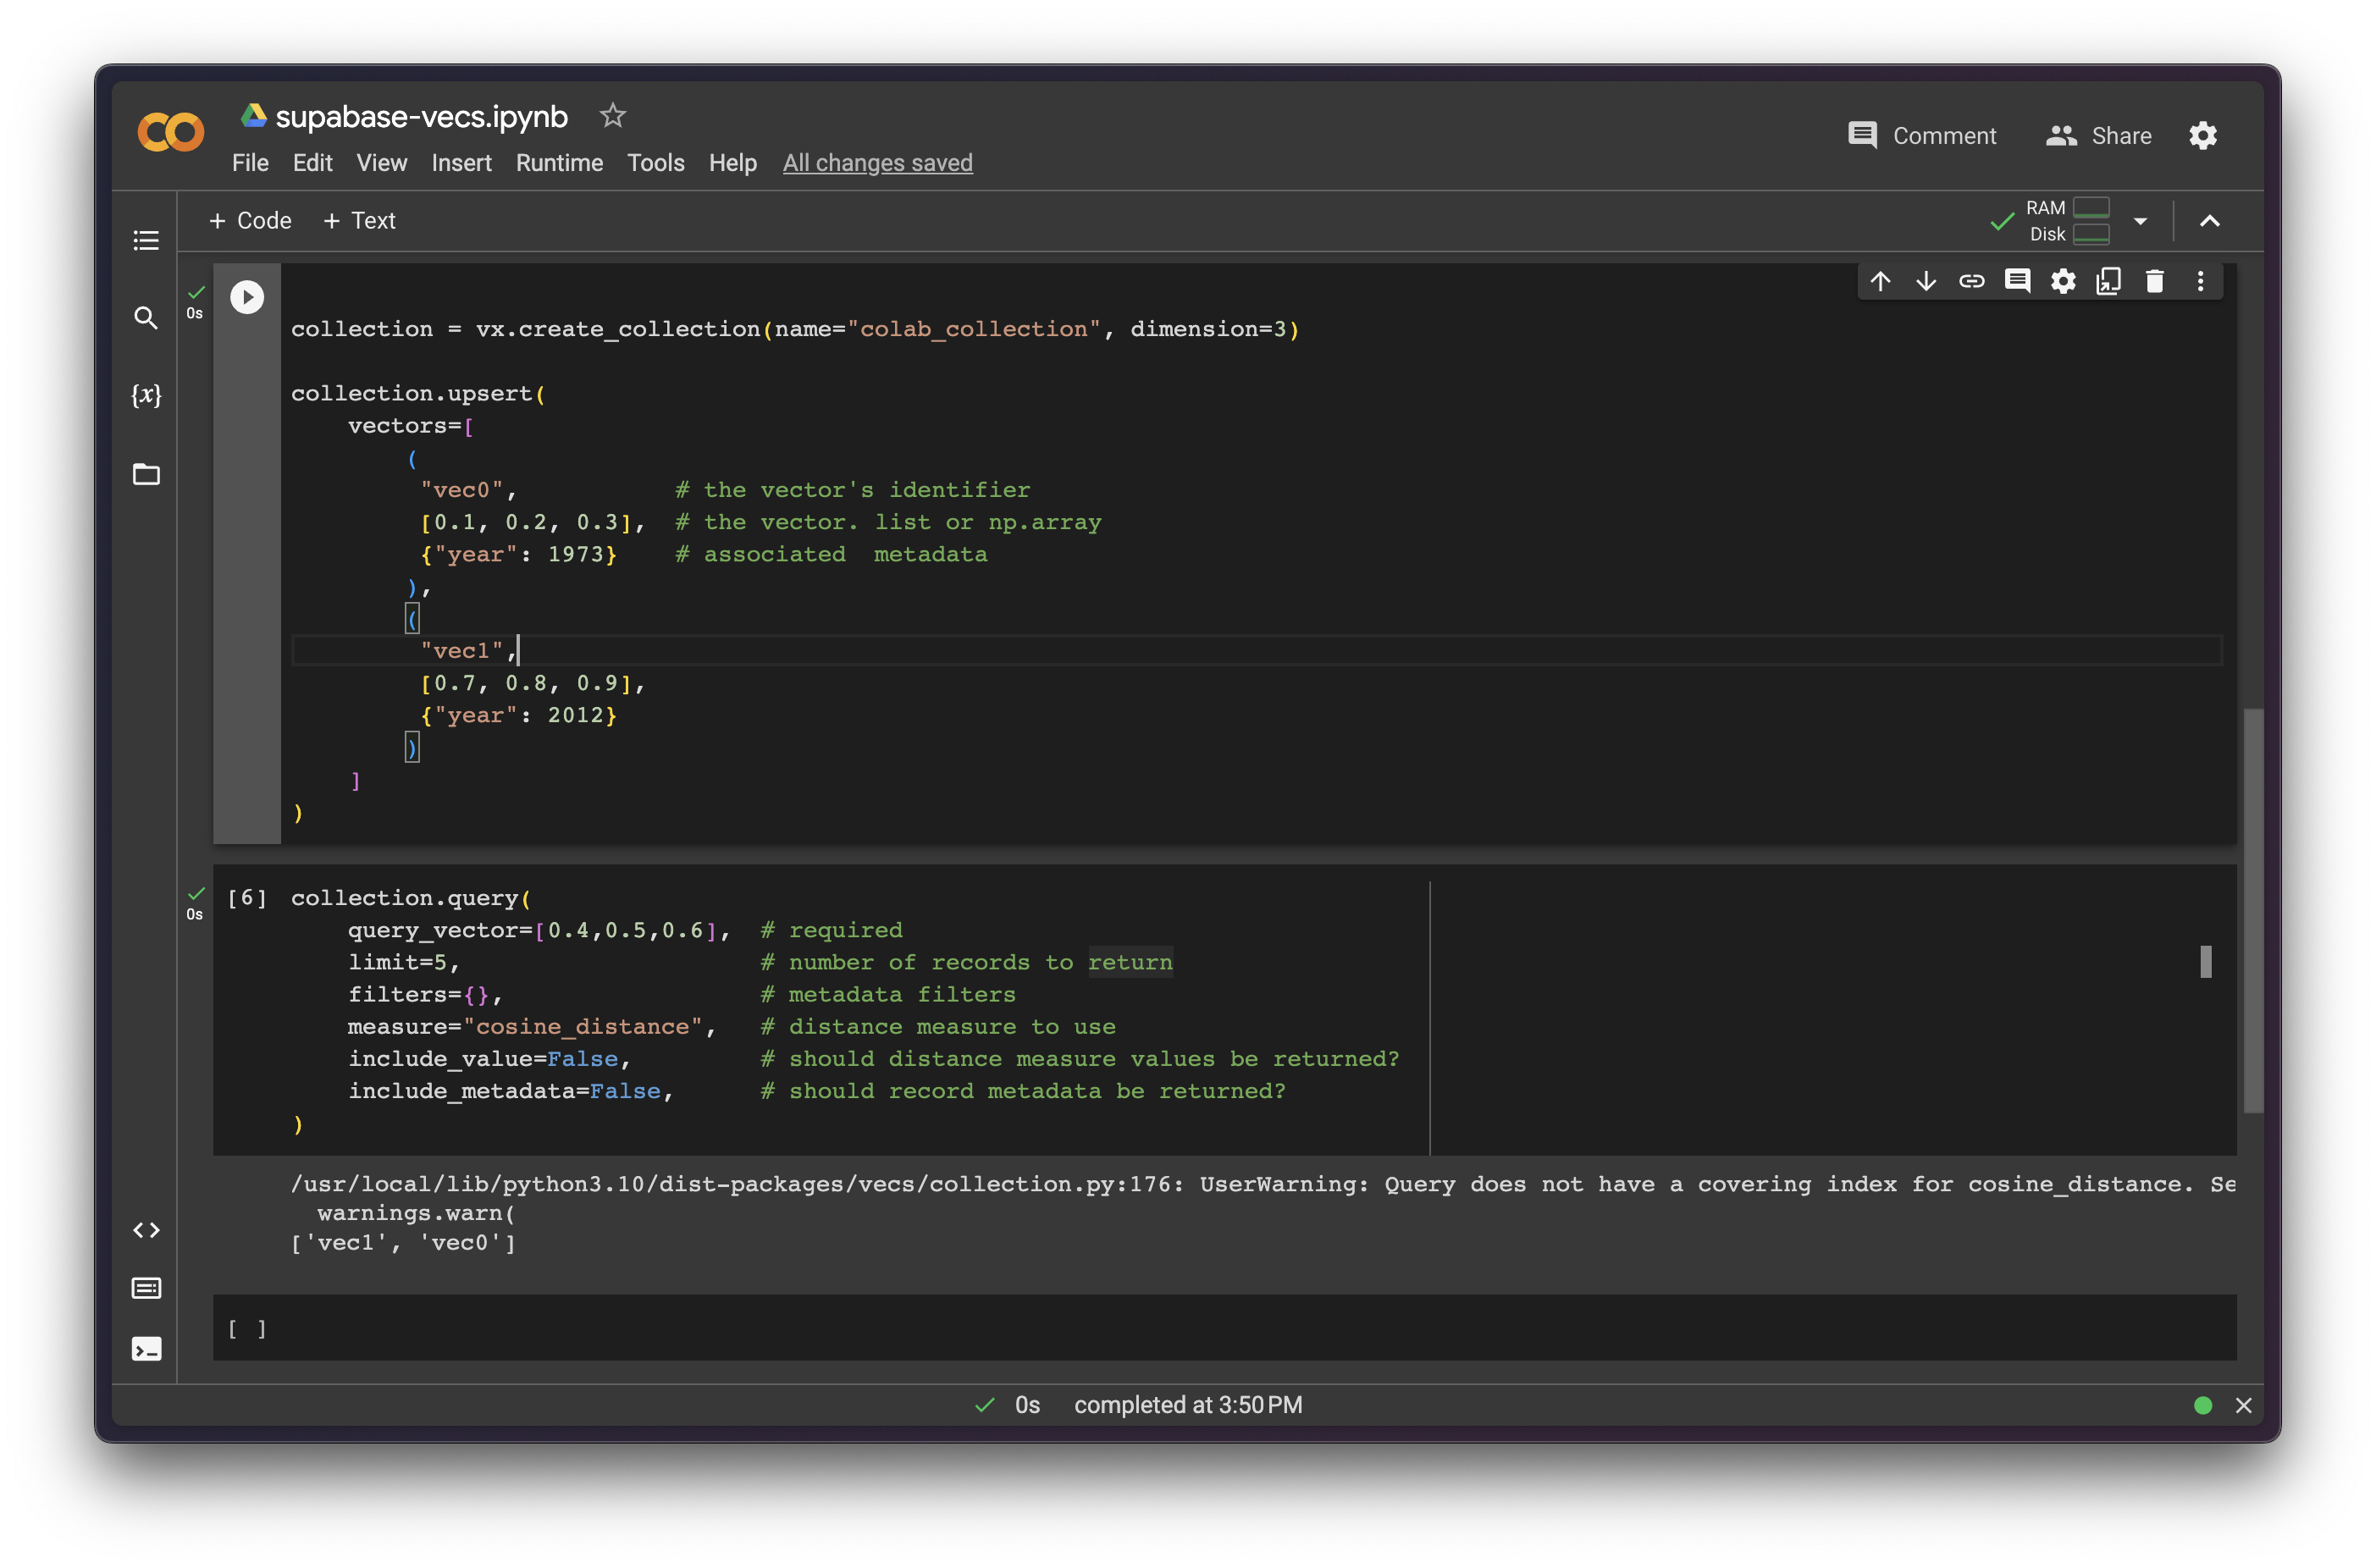The width and height of the screenshot is (2376, 1568).
Task: Expand RAM and Disk resources dropdown
Action: 2140,221
